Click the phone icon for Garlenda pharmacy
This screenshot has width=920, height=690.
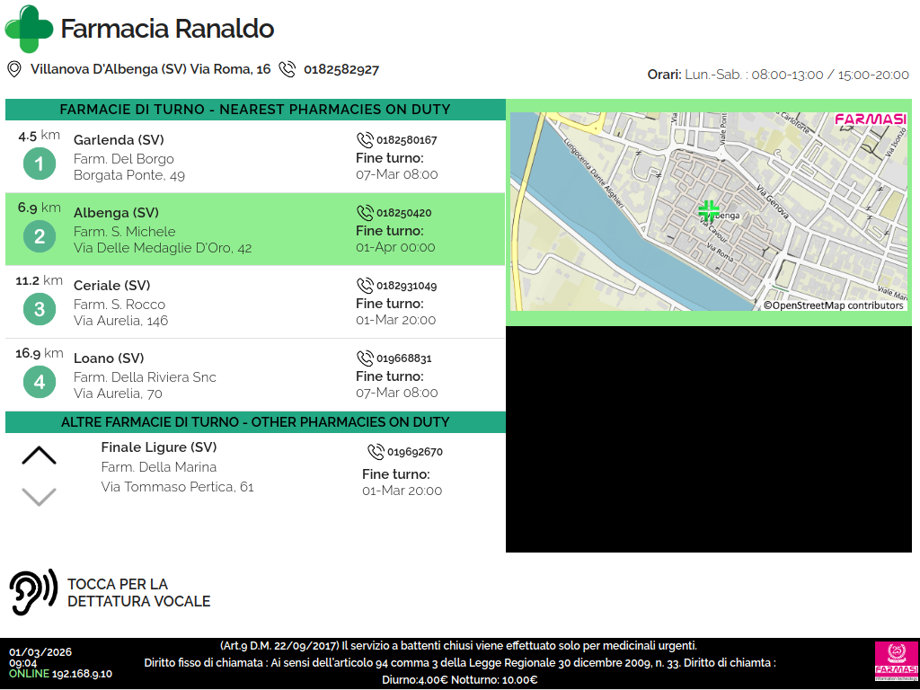point(365,140)
